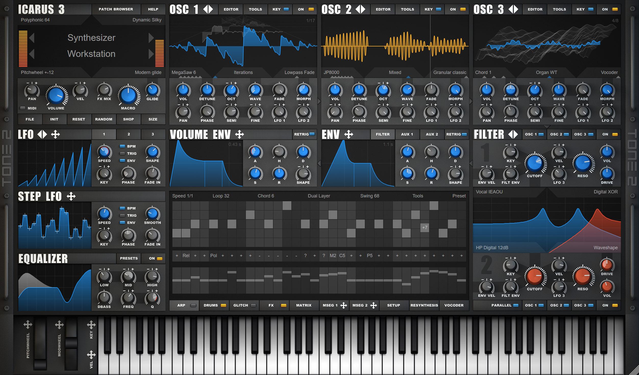The image size is (639, 375).
Task: Click the MACRO knob
Action: click(128, 95)
